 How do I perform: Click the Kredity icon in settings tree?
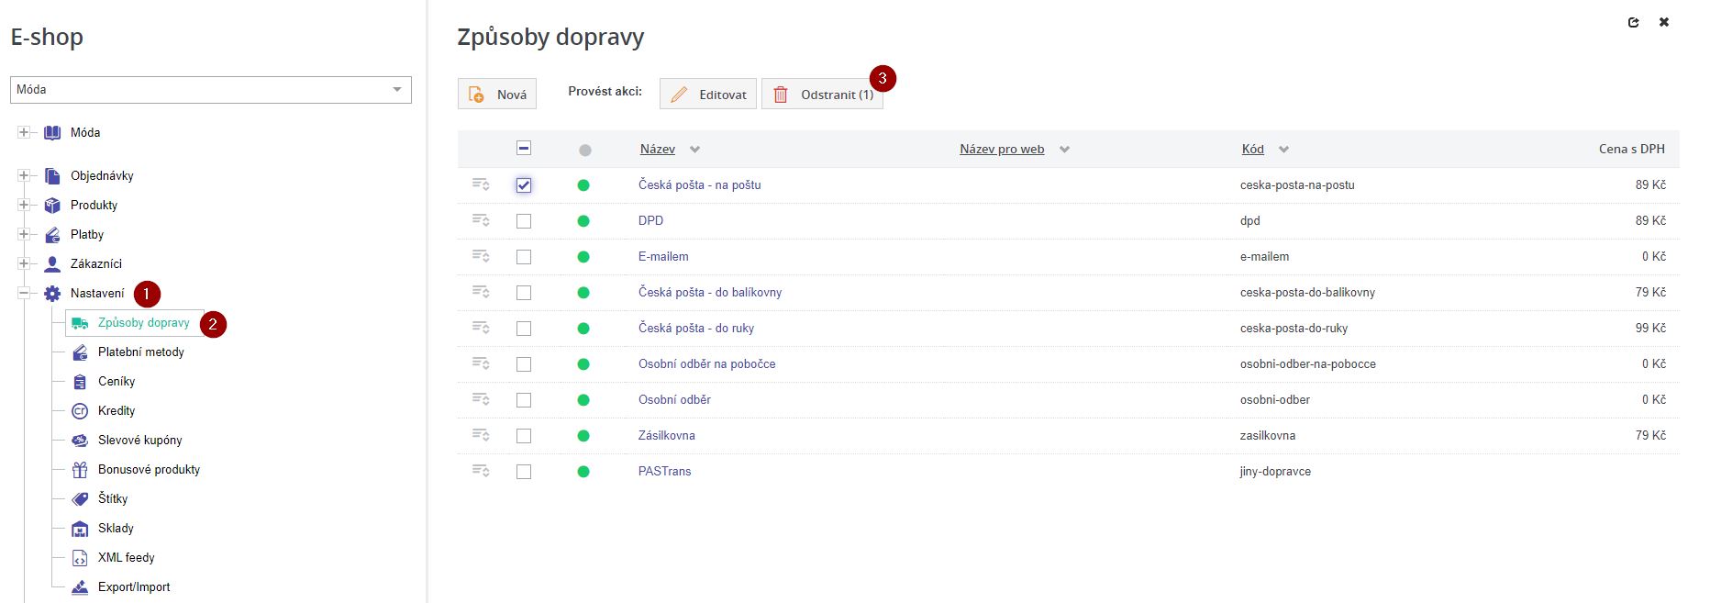(80, 411)
